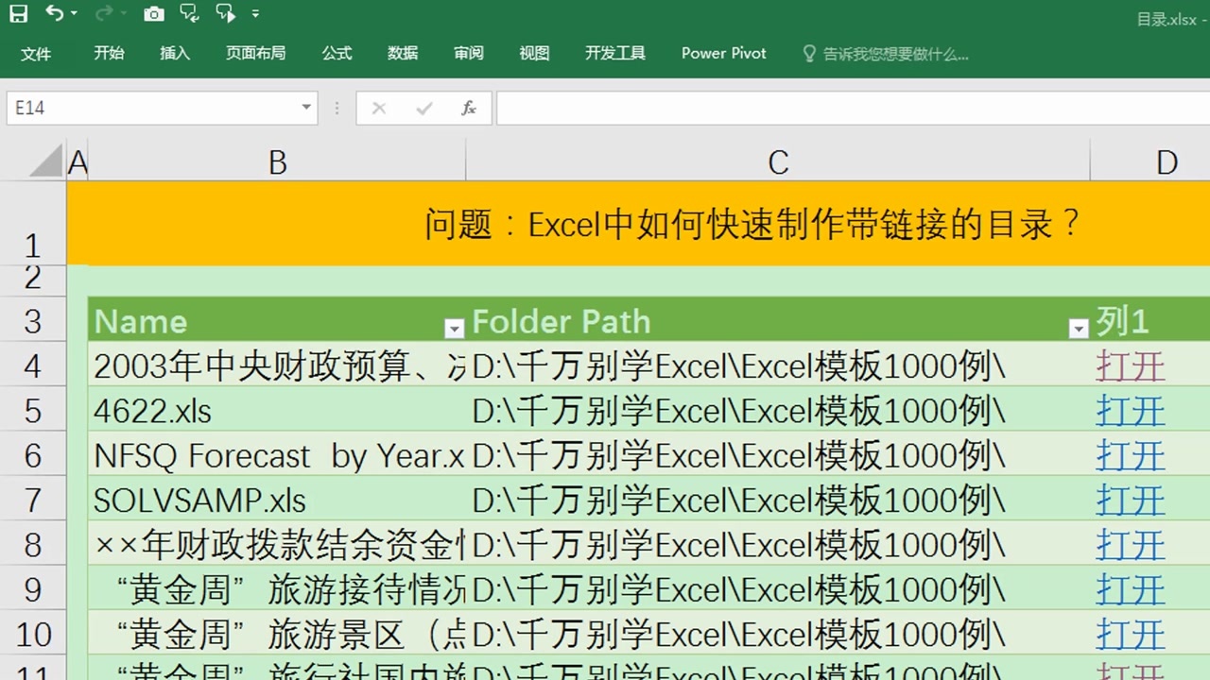The width and height of the screenshot is (1210, 680).
Task: Select row 3 header
Action: point(33,321)
